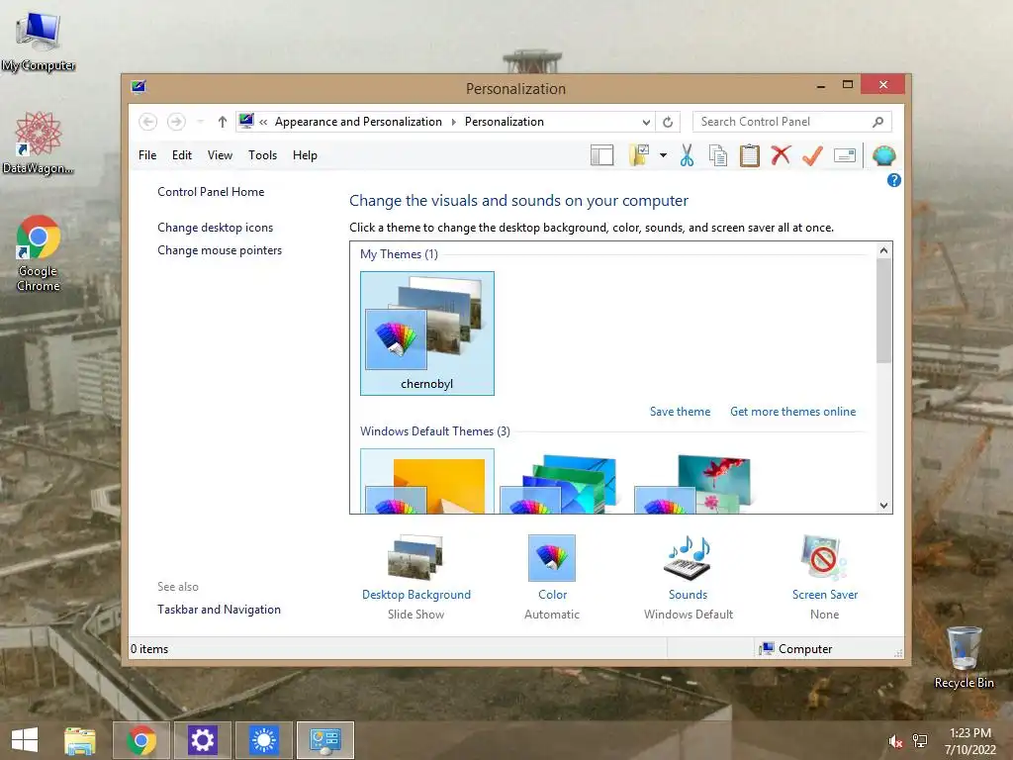Select the yellow Windows default theme
The image size is (1013, 760).
[427, 482]
